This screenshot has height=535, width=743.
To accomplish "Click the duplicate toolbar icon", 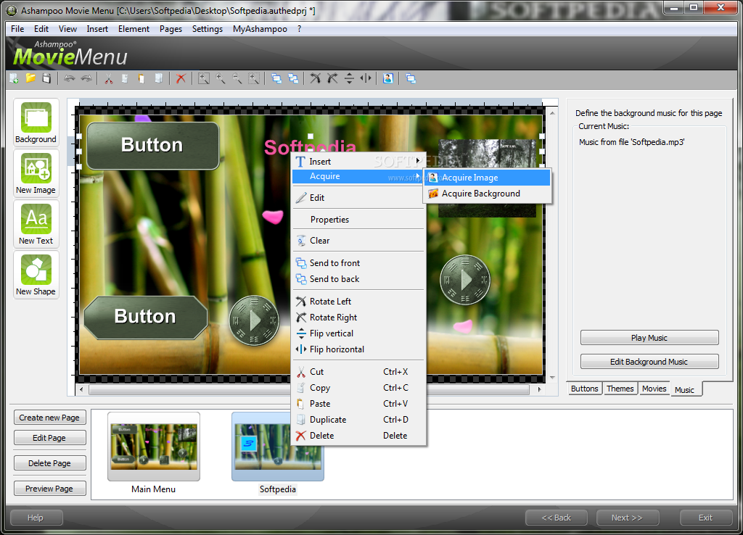I will [x=158, y=78].
